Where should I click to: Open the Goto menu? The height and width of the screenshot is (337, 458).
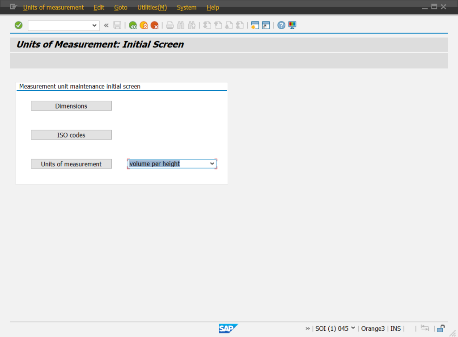[x=121, y=7]
